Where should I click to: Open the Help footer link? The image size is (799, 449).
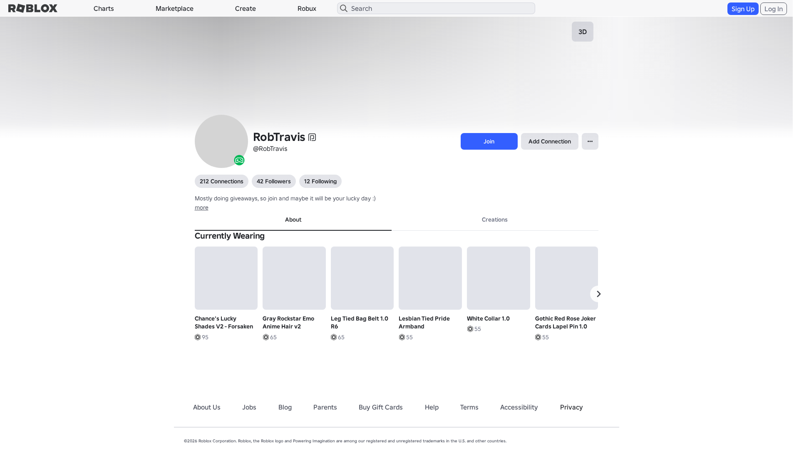pos(432,407)
